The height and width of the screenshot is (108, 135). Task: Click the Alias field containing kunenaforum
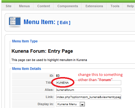point(88,90)
